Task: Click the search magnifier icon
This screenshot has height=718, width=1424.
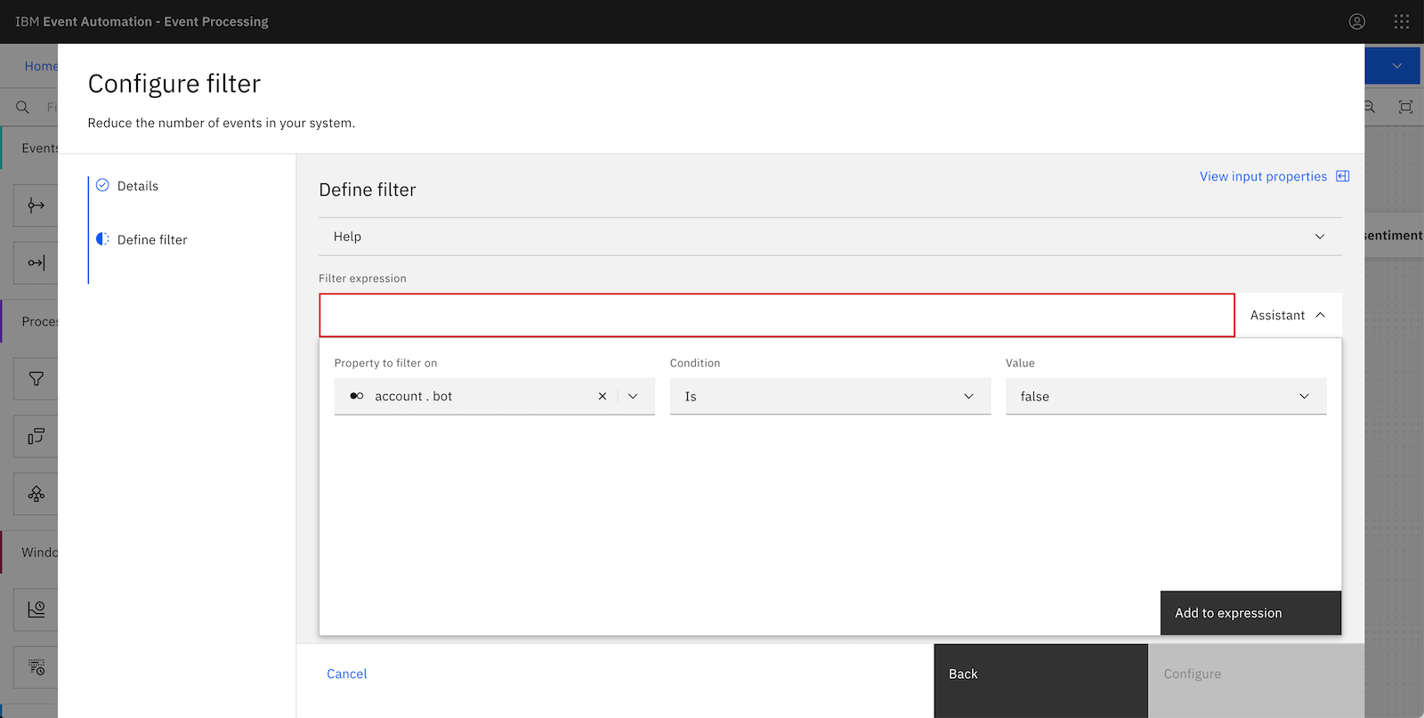Action: [x=23, y=107]
